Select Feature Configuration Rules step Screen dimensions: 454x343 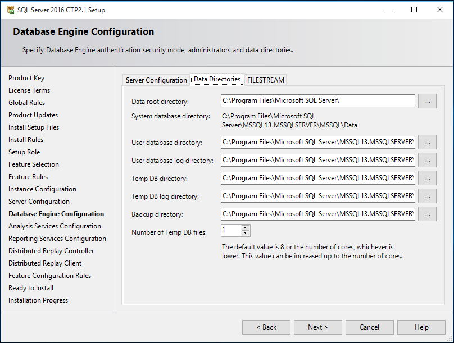tap(50, 276)
